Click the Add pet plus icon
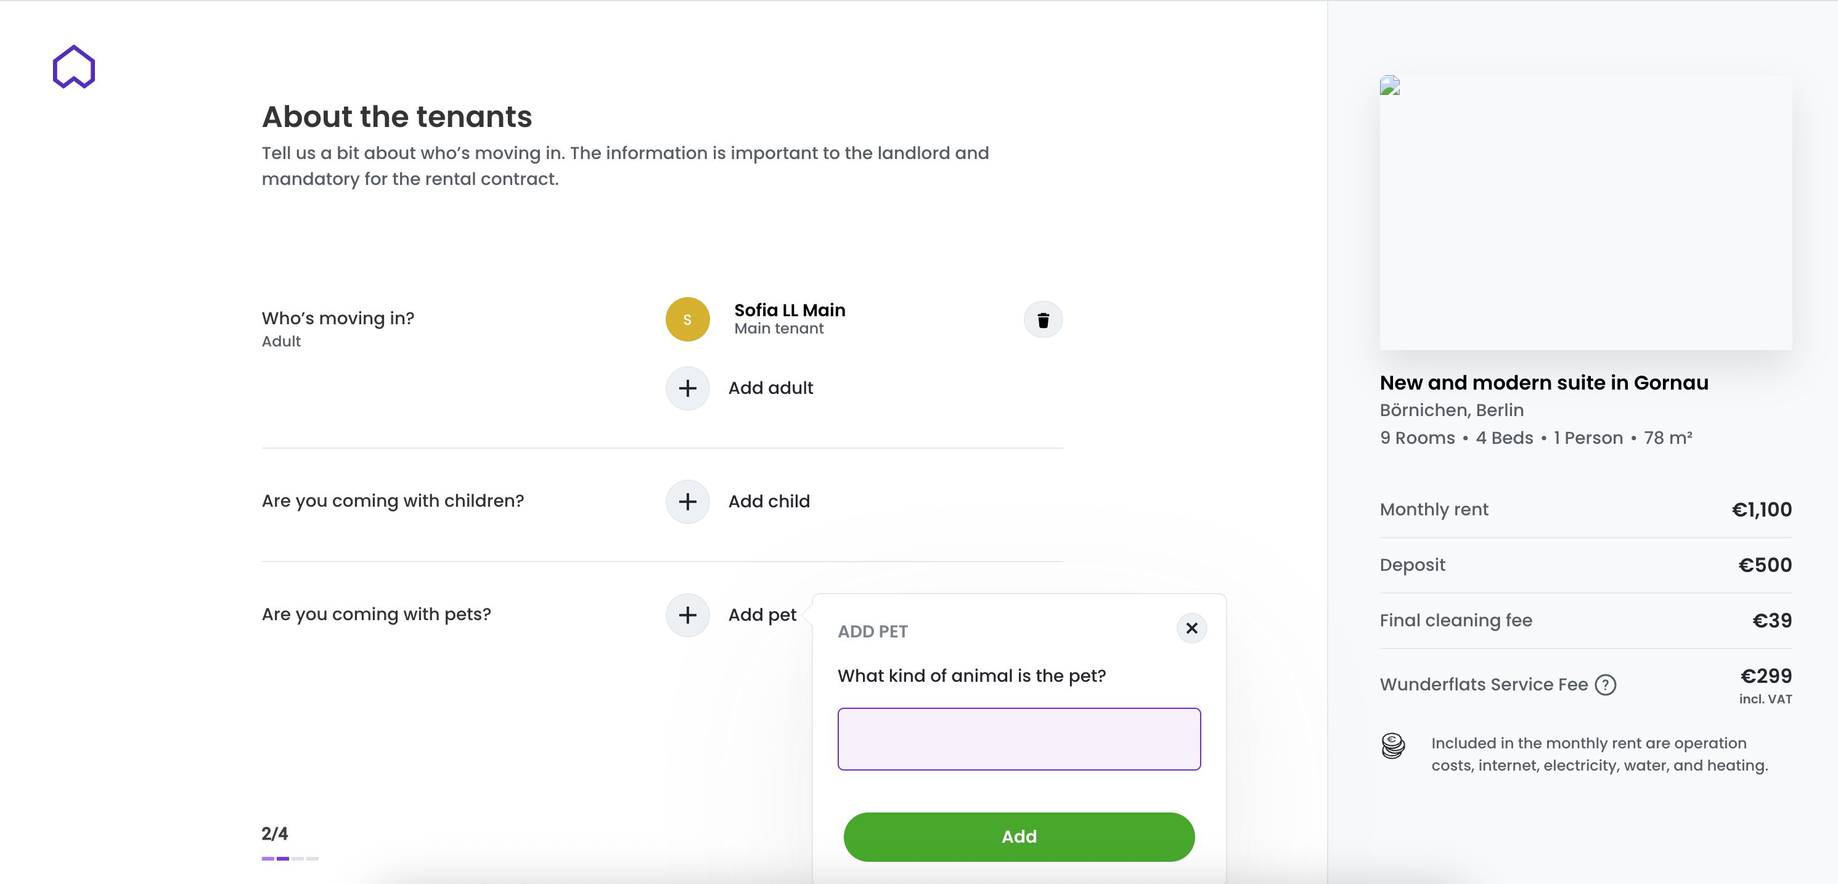The image size is (1838, 884). pos(687,615)
